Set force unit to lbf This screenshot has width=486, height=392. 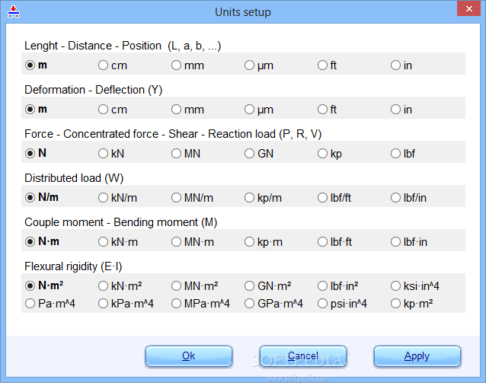(x=403, y=153)
